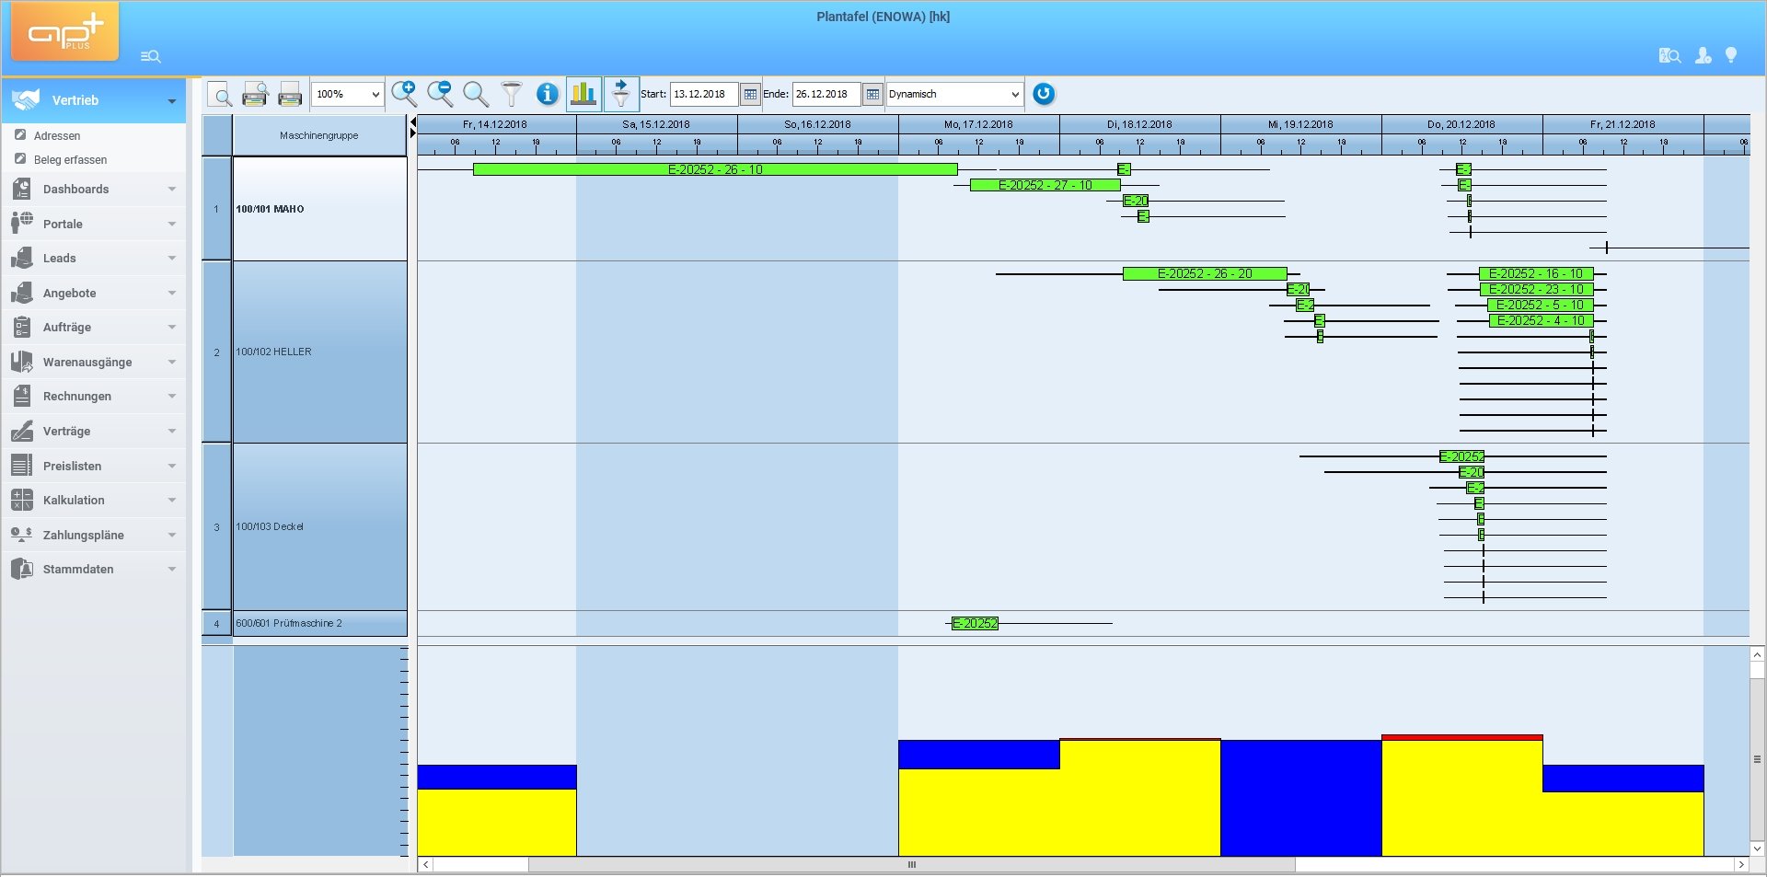Collapse the Vertrieb module dropdown

tap(172, 101)
